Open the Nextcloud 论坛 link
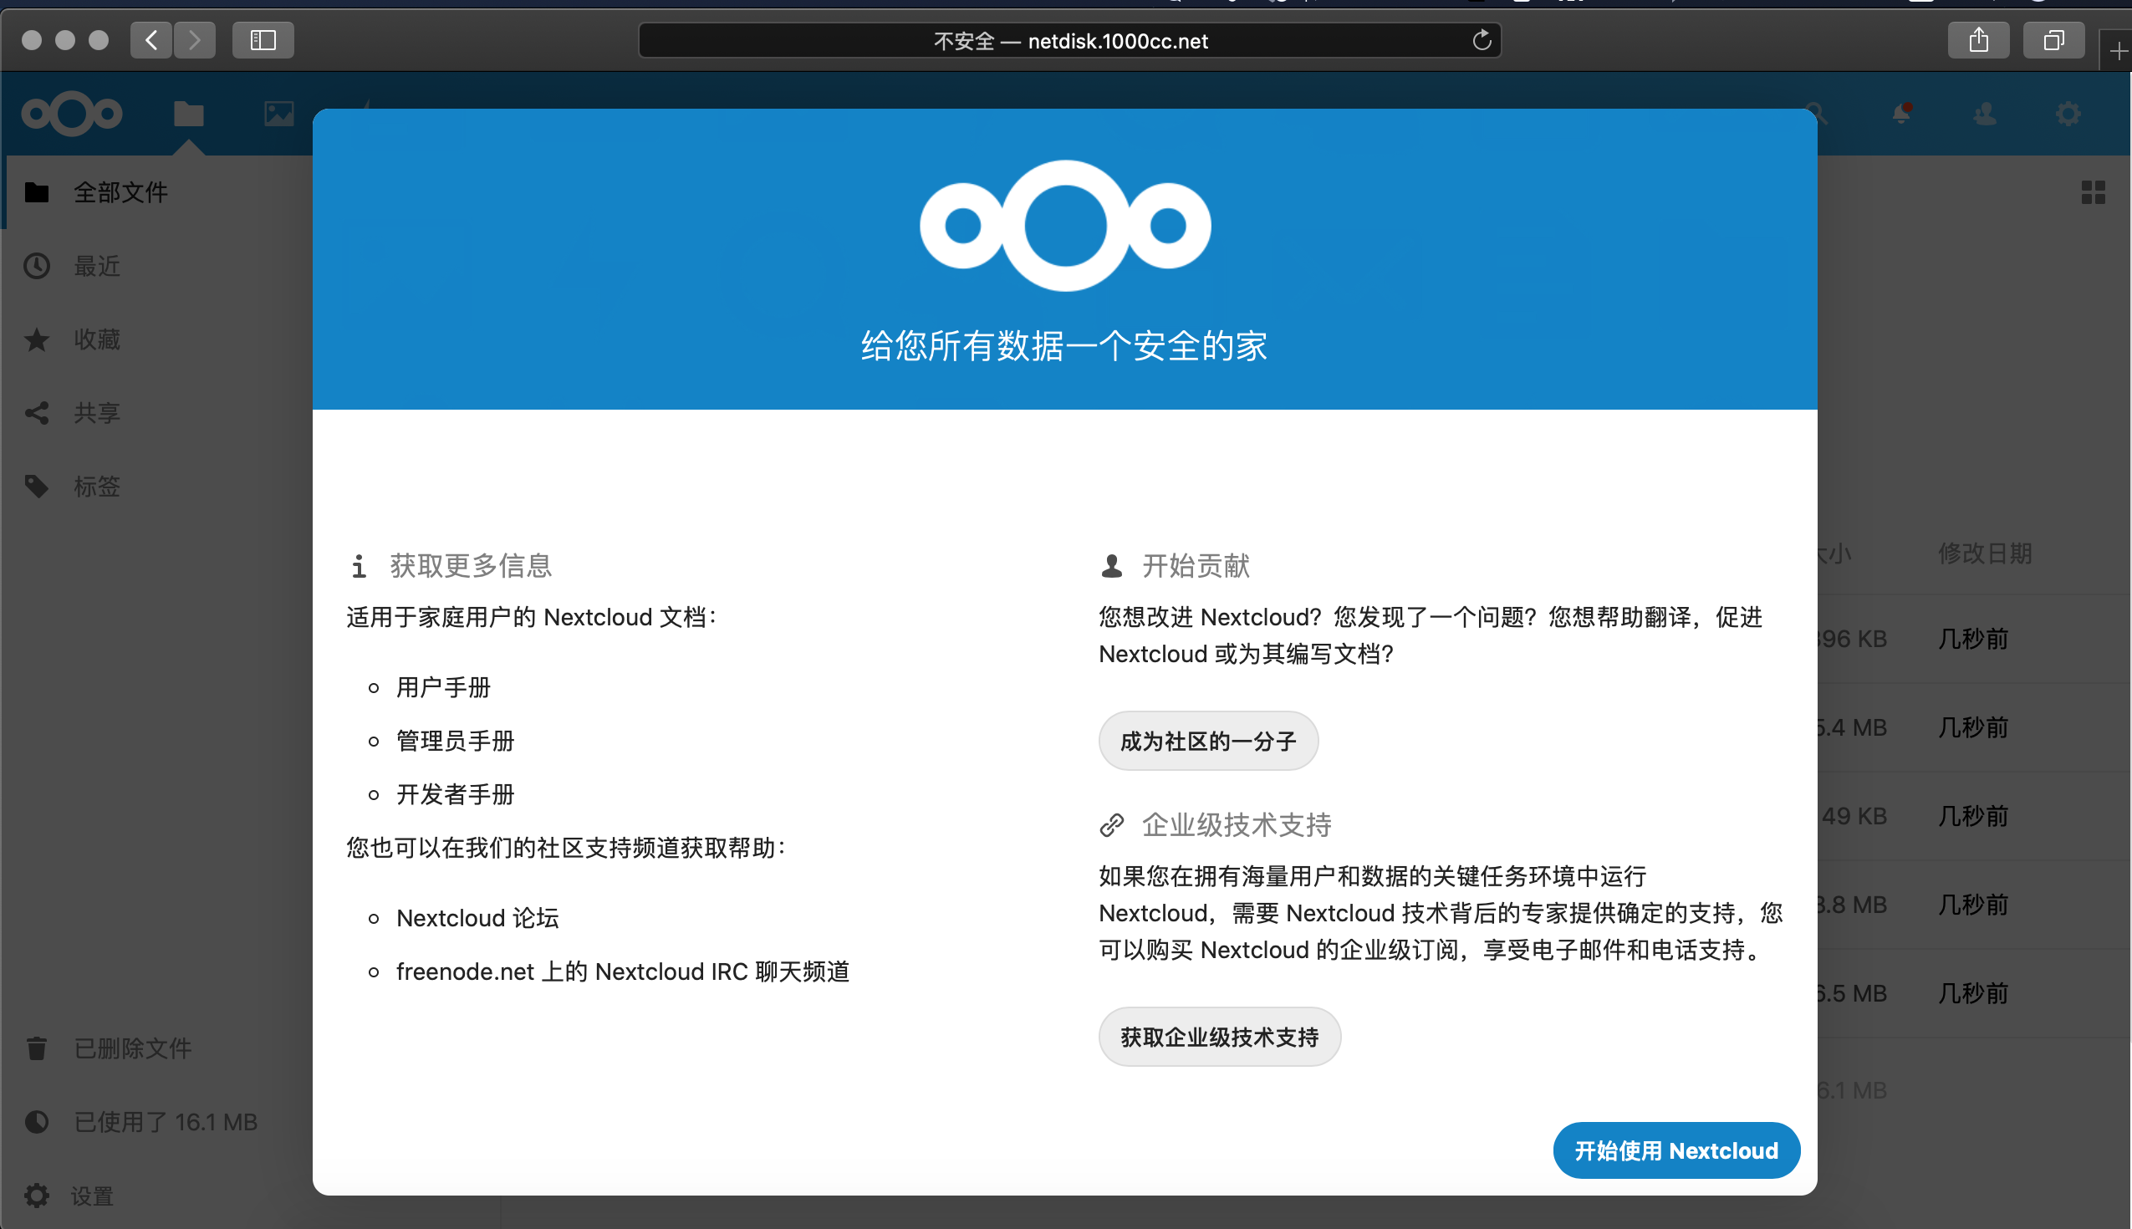 (477, 917)
